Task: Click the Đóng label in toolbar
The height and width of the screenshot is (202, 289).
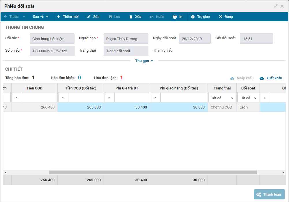Action: pos(229,17)
